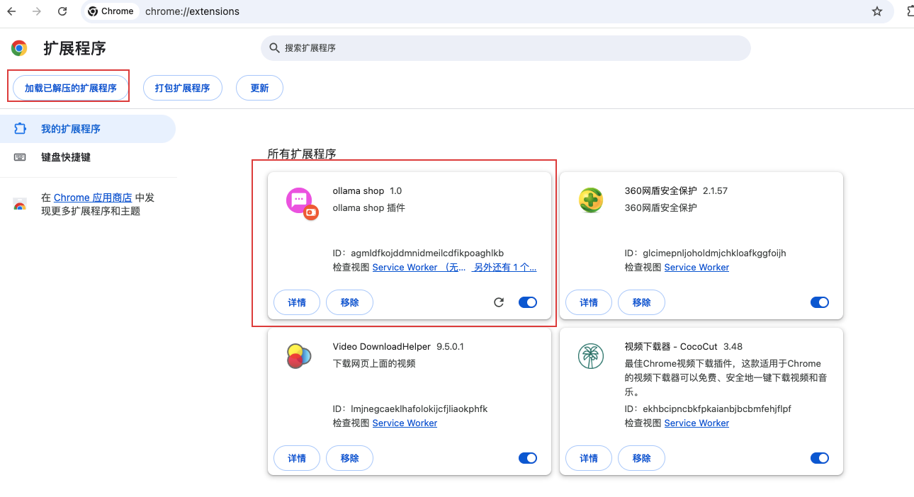Remove the 360网盾安全保护 extension
Image resolution: width=914 pixels, height=497 pixels.
point(641,302)
